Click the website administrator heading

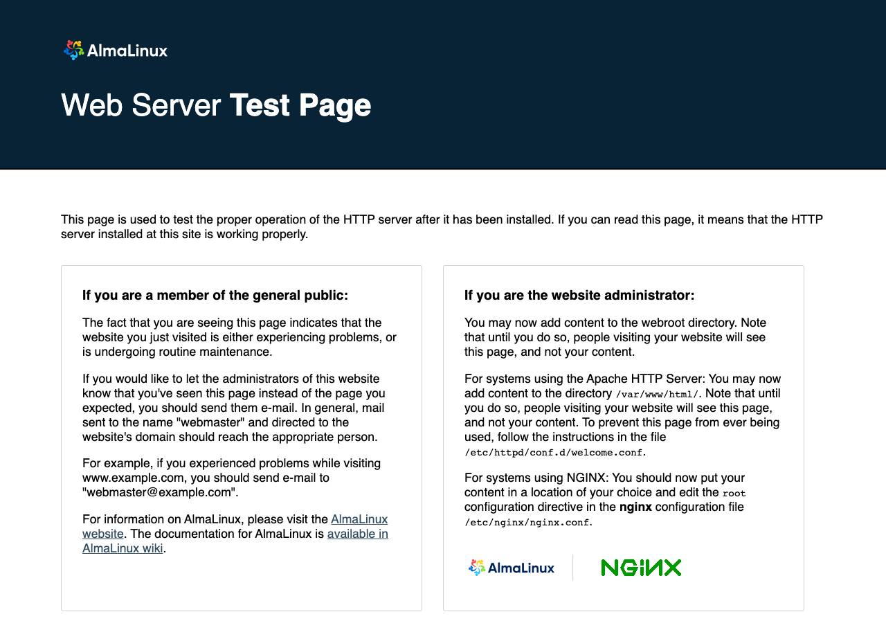579,296
